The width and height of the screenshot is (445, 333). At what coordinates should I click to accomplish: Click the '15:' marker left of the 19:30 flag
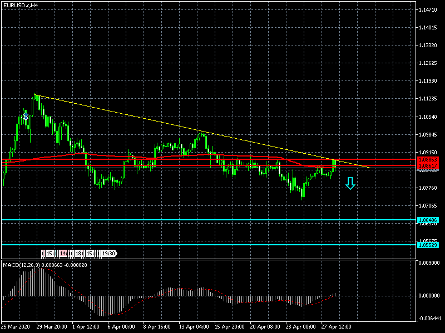pos(90,254)
